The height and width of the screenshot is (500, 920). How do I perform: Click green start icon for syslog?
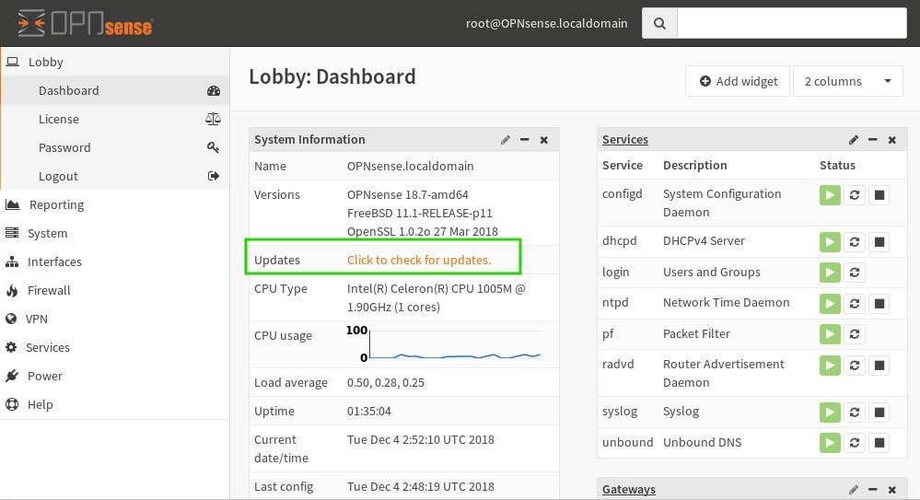coord(830,413)
